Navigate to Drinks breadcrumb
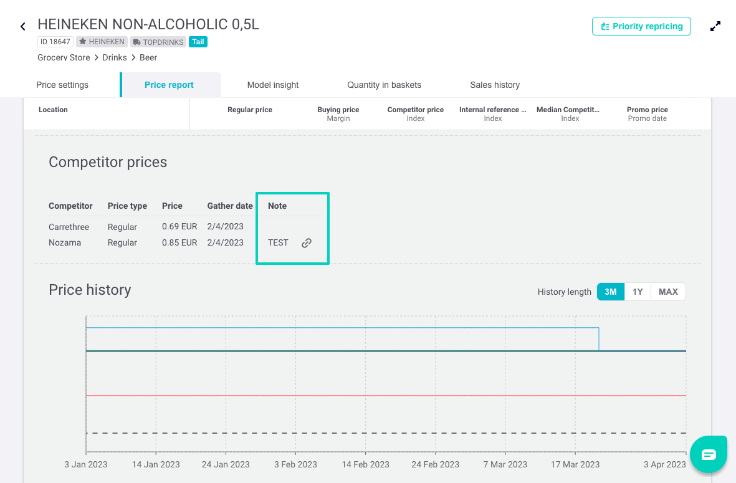Viewport: 736px width, 483px height. click(x=115, y=57)
